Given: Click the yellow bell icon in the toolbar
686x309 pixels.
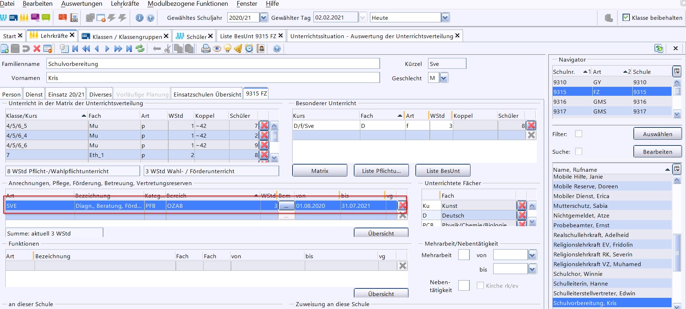Looking at the screenshot, I should [238, 49].
